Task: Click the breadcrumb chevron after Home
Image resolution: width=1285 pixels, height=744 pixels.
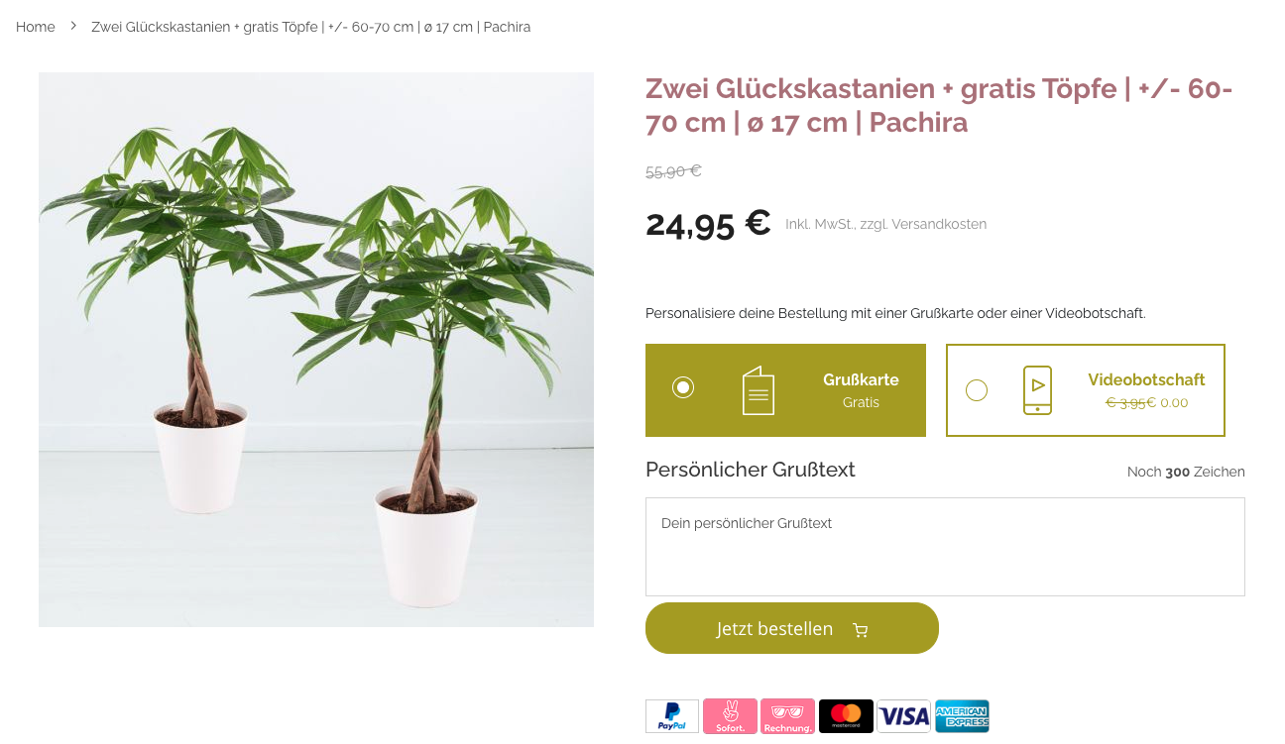Action: coord(73,26)
